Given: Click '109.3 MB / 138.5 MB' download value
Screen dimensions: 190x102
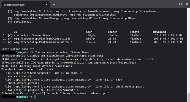Looking at the screenshot, I should point(169,42).
